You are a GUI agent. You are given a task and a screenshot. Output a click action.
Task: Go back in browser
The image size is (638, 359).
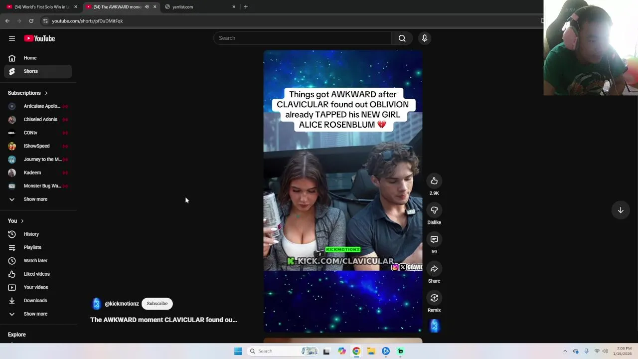(x=7, y=21)
